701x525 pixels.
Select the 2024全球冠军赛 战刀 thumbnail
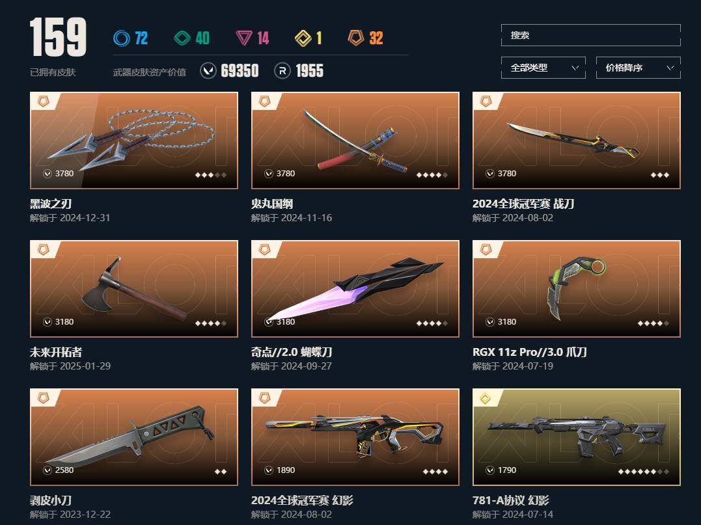pyautogui.click(x=577, y=141)
